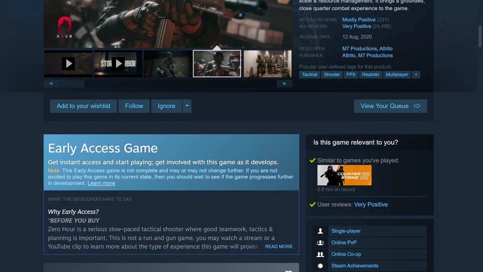Screen dimensions: 483x272
Task: Click the Online PvP icon
Action: pyautogui.click(x=320, y=243)
